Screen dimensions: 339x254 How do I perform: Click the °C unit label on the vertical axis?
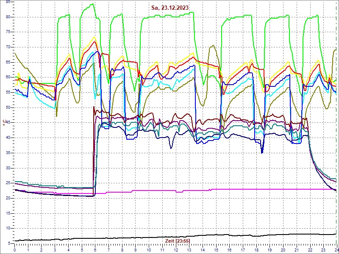click(4, 123)
